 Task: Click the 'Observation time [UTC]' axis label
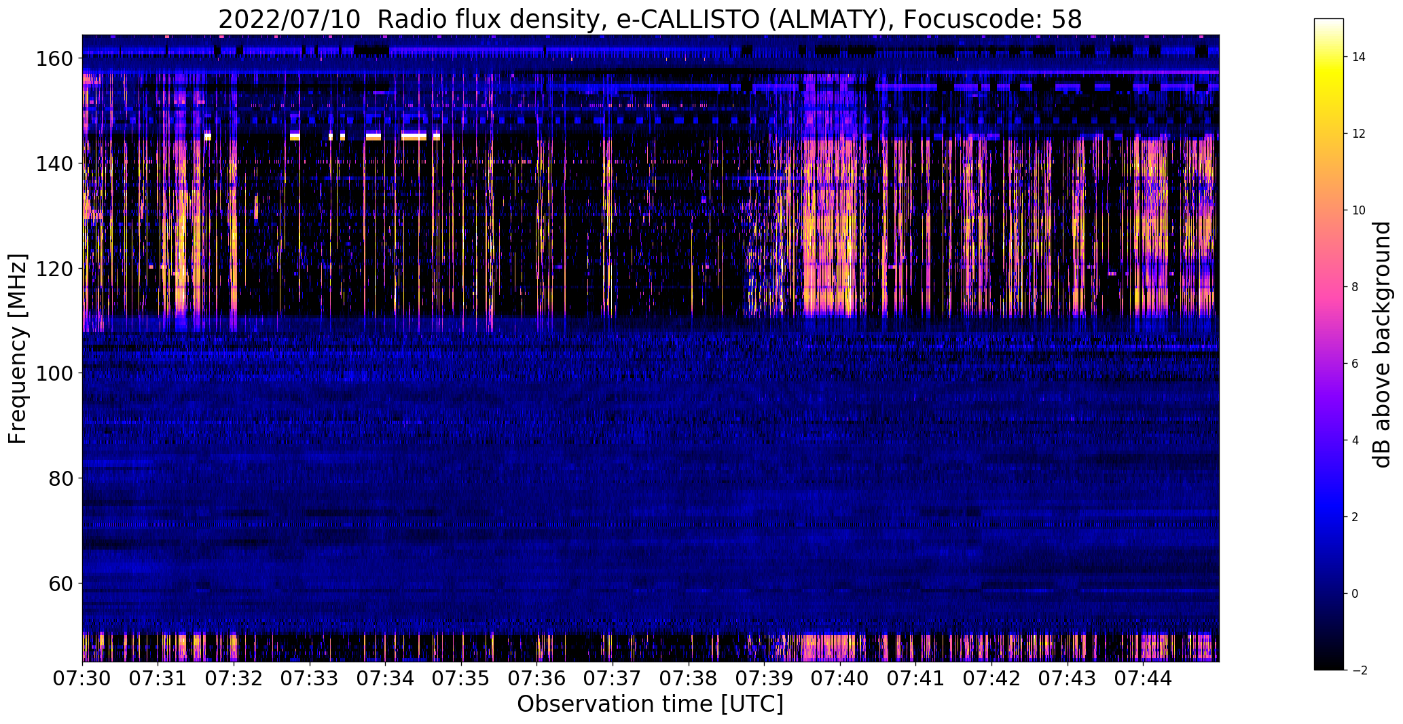click(x=650, y=704)
